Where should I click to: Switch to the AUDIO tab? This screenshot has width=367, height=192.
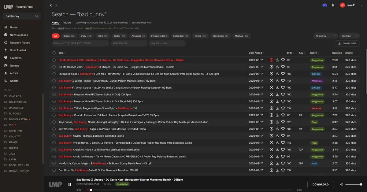(x=56, y=23)
